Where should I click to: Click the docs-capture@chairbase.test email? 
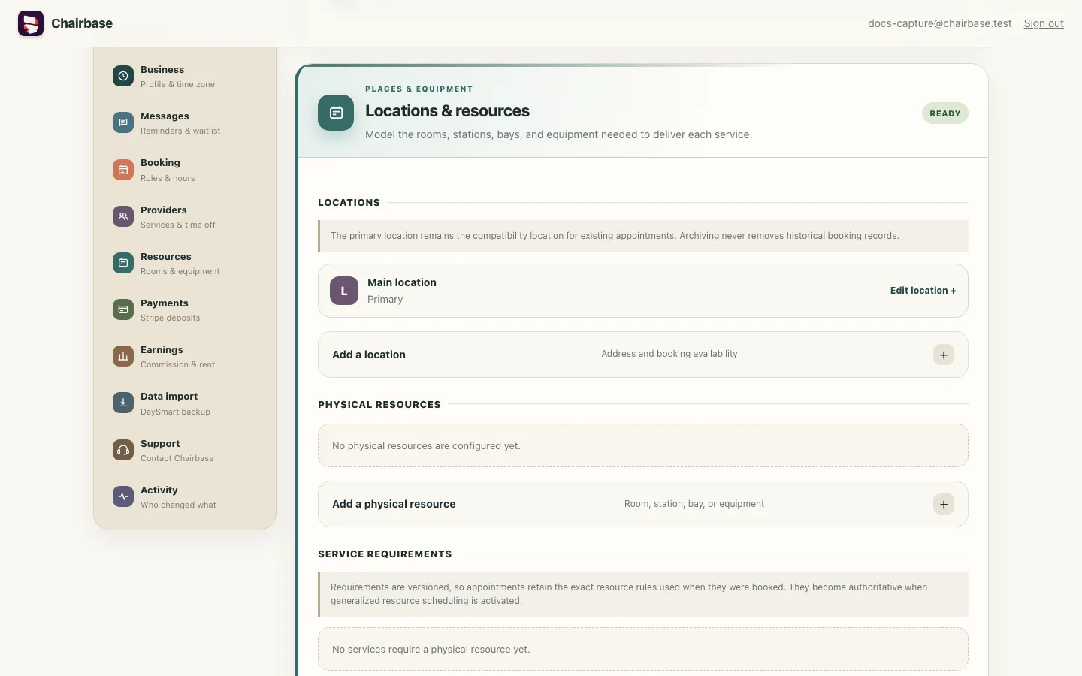click(x=940, y=23)
